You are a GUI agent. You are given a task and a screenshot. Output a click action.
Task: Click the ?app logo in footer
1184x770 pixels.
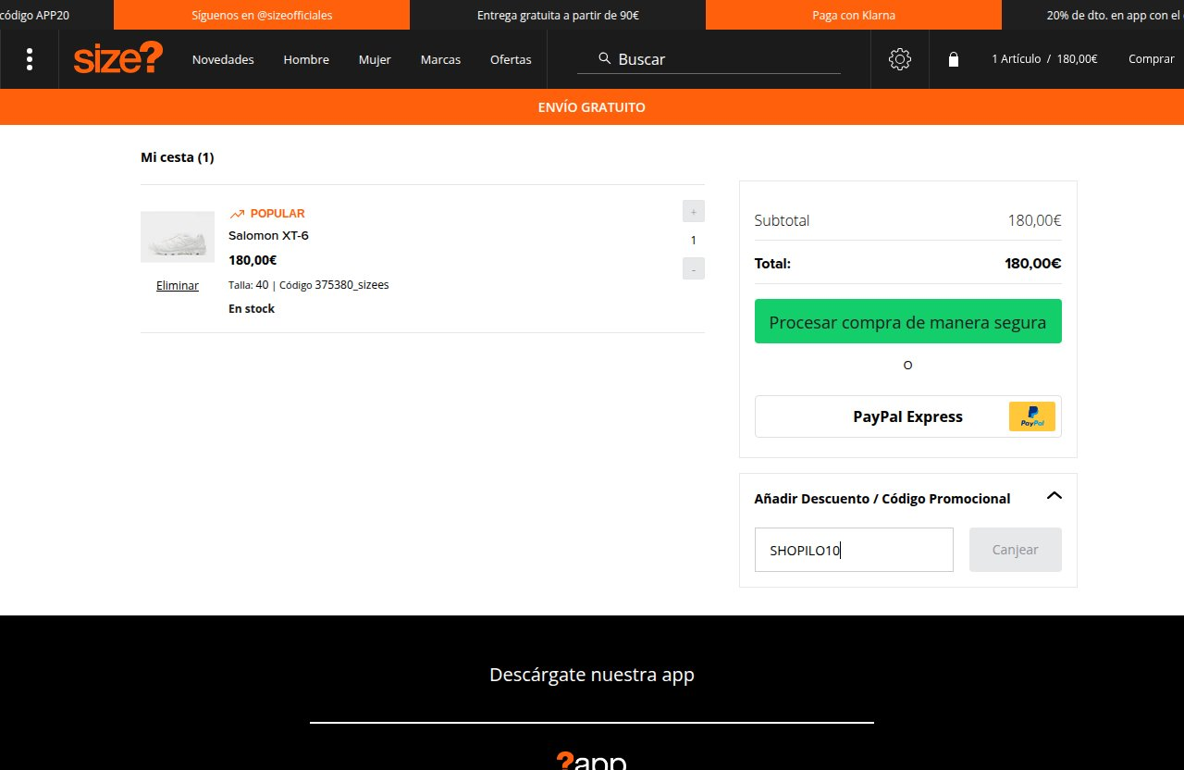(591, 762)
